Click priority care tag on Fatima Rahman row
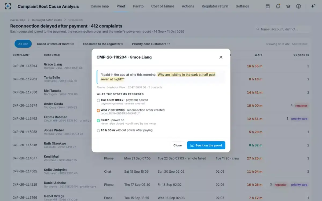 coord(299,119)
